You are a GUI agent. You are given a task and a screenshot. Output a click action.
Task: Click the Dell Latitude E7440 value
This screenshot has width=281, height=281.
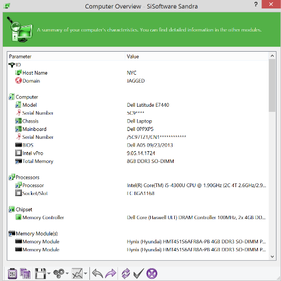coord(148,105)
